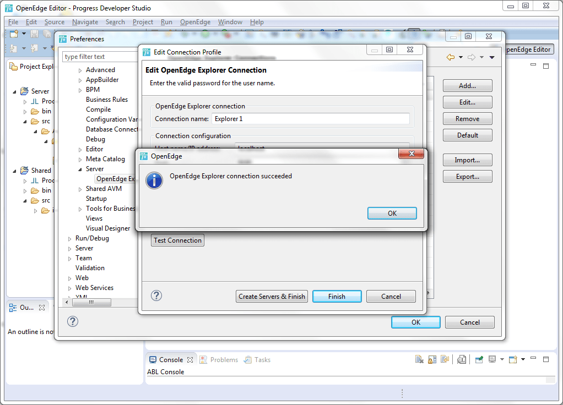The width and height of the screenshot is (563, 405).
Task: Open the Navigate menu
Action: [x=85, y=22]
